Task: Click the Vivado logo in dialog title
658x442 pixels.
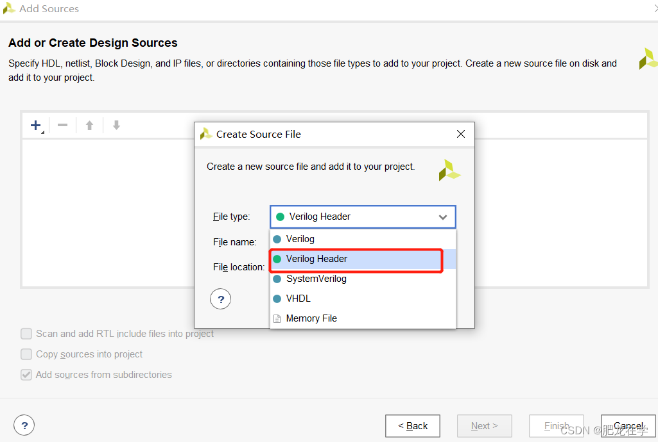Action: coord(206,134)
